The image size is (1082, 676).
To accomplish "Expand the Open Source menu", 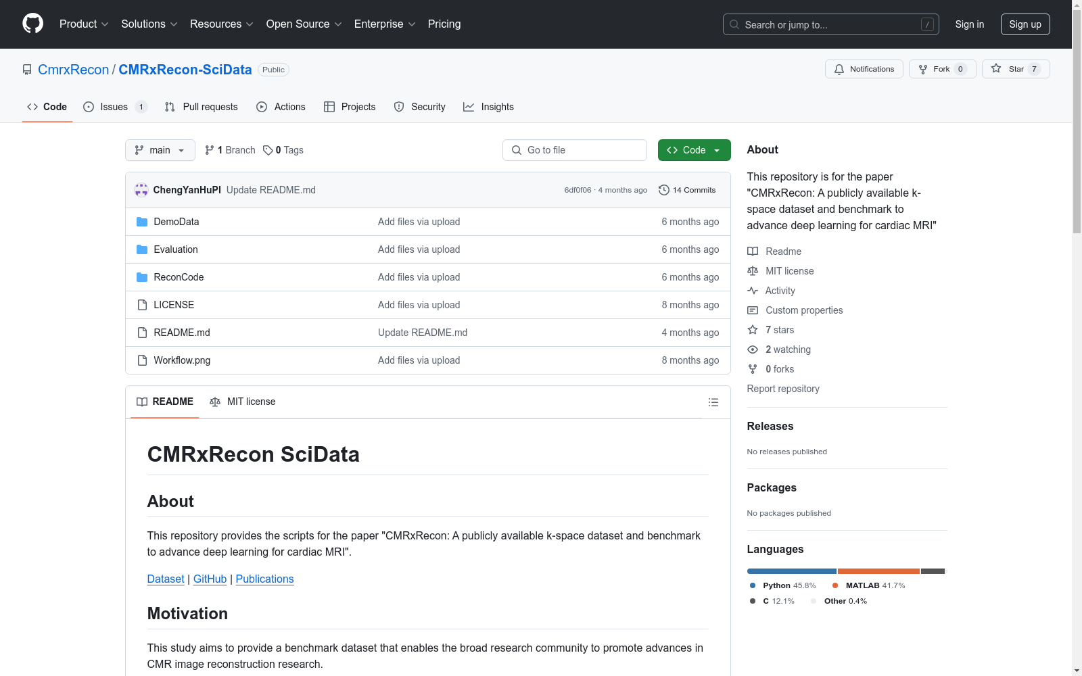I will tap(304, 24).
